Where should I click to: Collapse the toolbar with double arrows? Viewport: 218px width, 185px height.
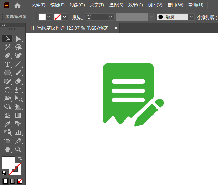[4, 25]
